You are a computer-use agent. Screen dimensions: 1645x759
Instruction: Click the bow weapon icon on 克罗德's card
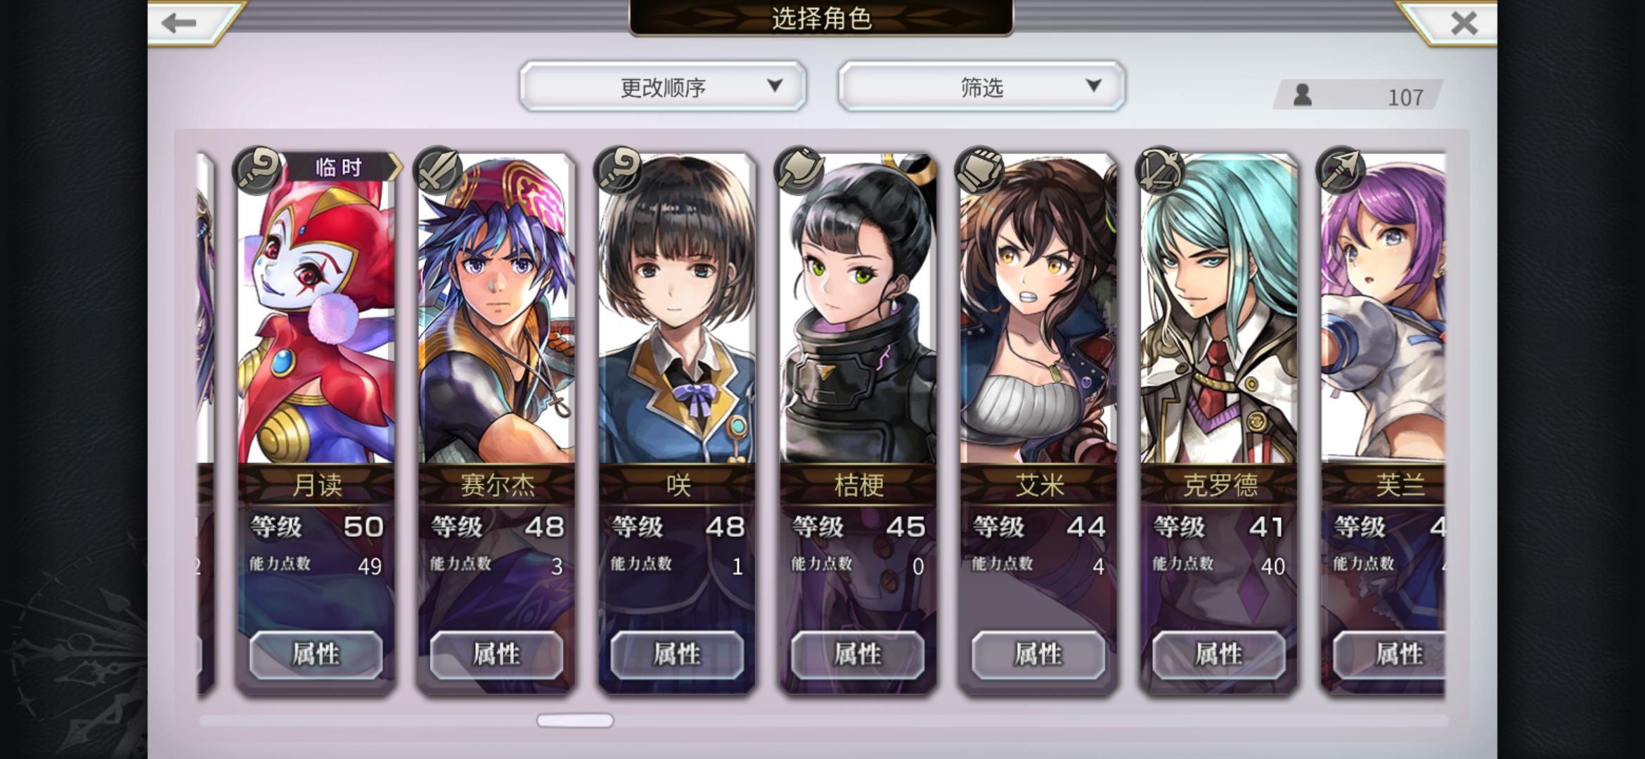1161,170
